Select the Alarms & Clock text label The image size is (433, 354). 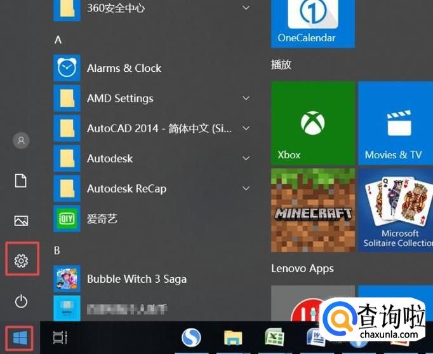[124, 68]
